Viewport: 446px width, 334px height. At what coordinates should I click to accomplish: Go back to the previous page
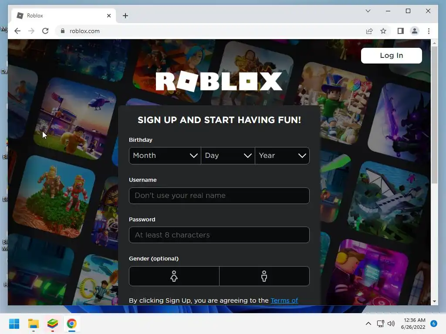[x=17, y=31]
